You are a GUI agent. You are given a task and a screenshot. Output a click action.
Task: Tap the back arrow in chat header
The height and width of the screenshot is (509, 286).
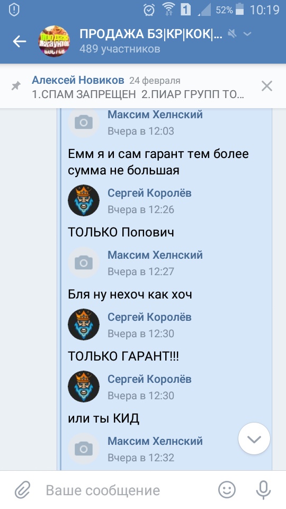tap(20, 41)
